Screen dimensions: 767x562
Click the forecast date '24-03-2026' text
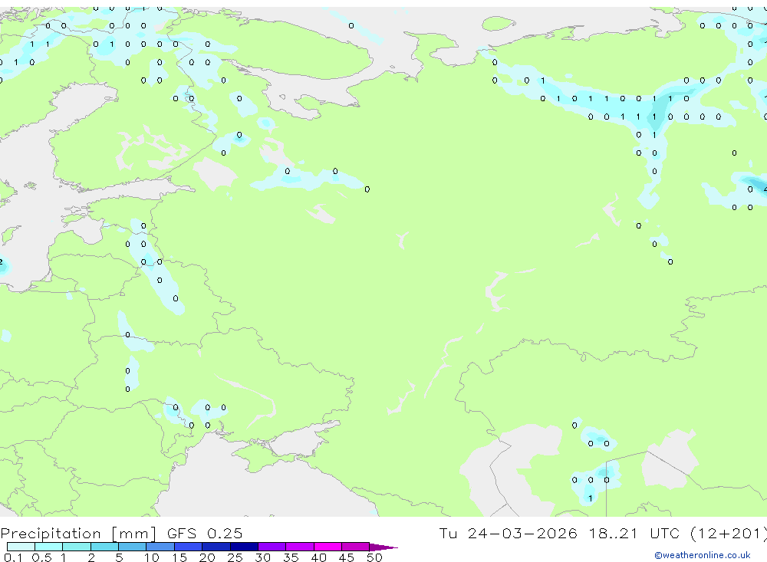point(522,533)
